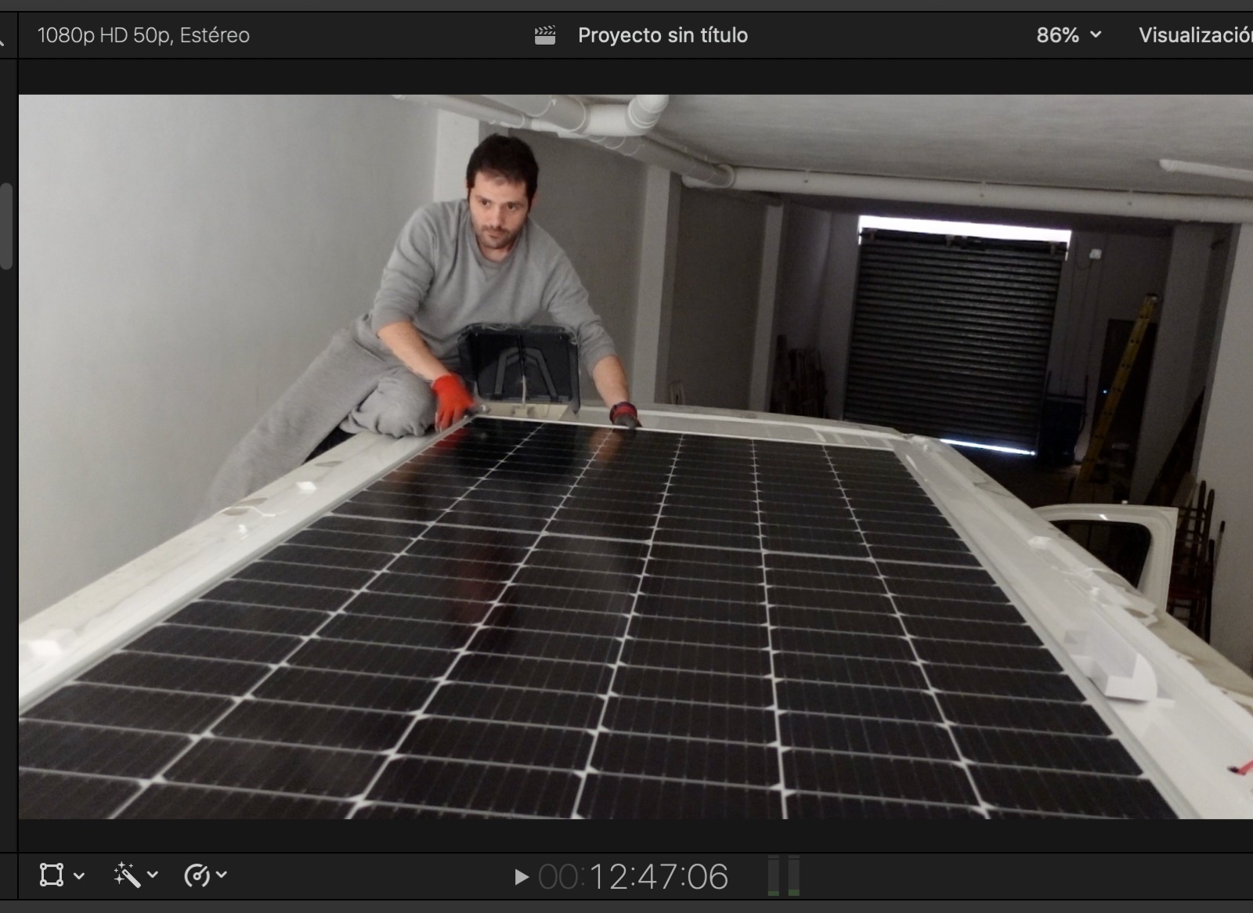Open the retiming speed gauge tool

[x=196, y=875]
